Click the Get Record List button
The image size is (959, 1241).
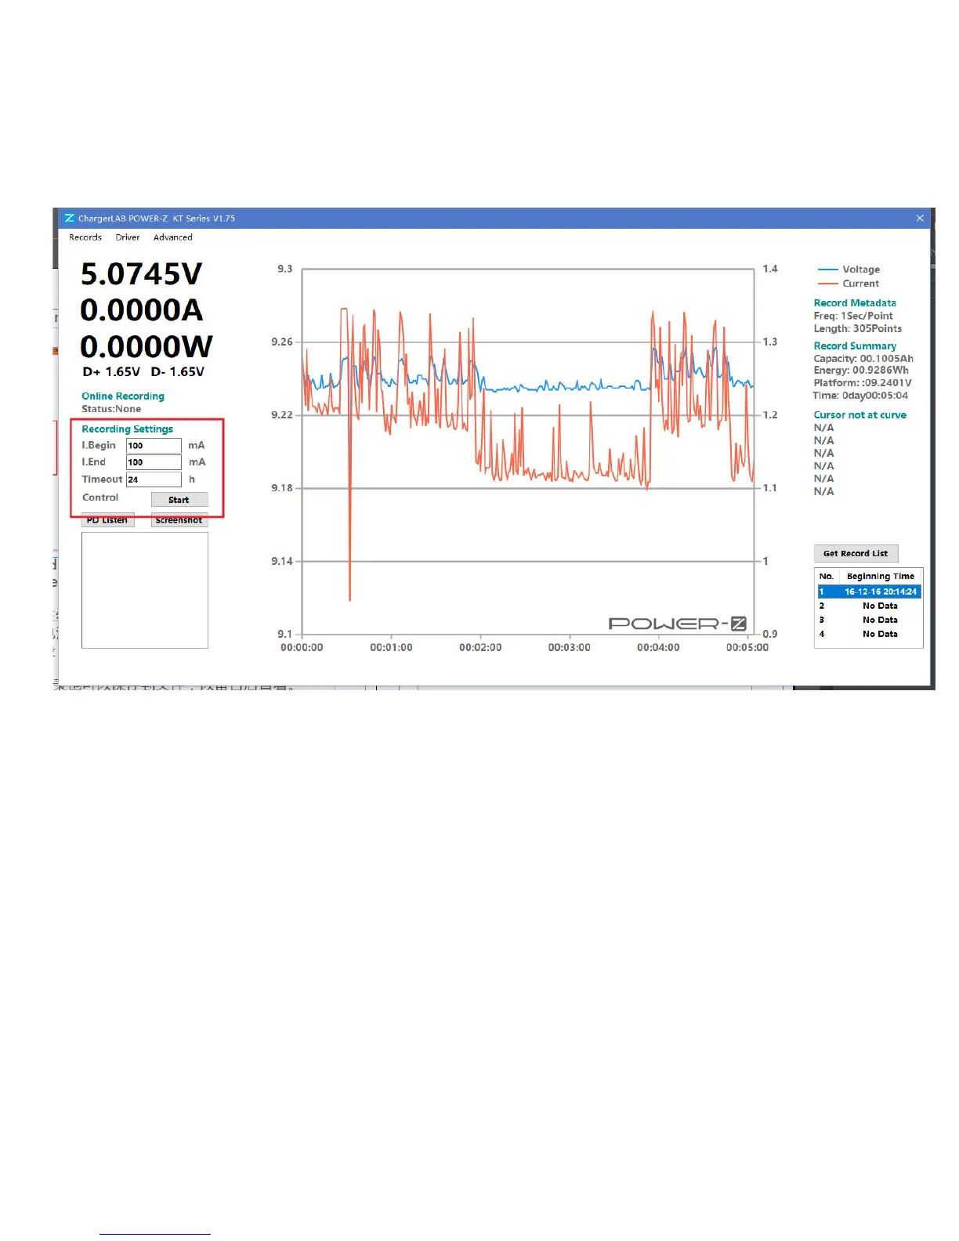[856, 553]
